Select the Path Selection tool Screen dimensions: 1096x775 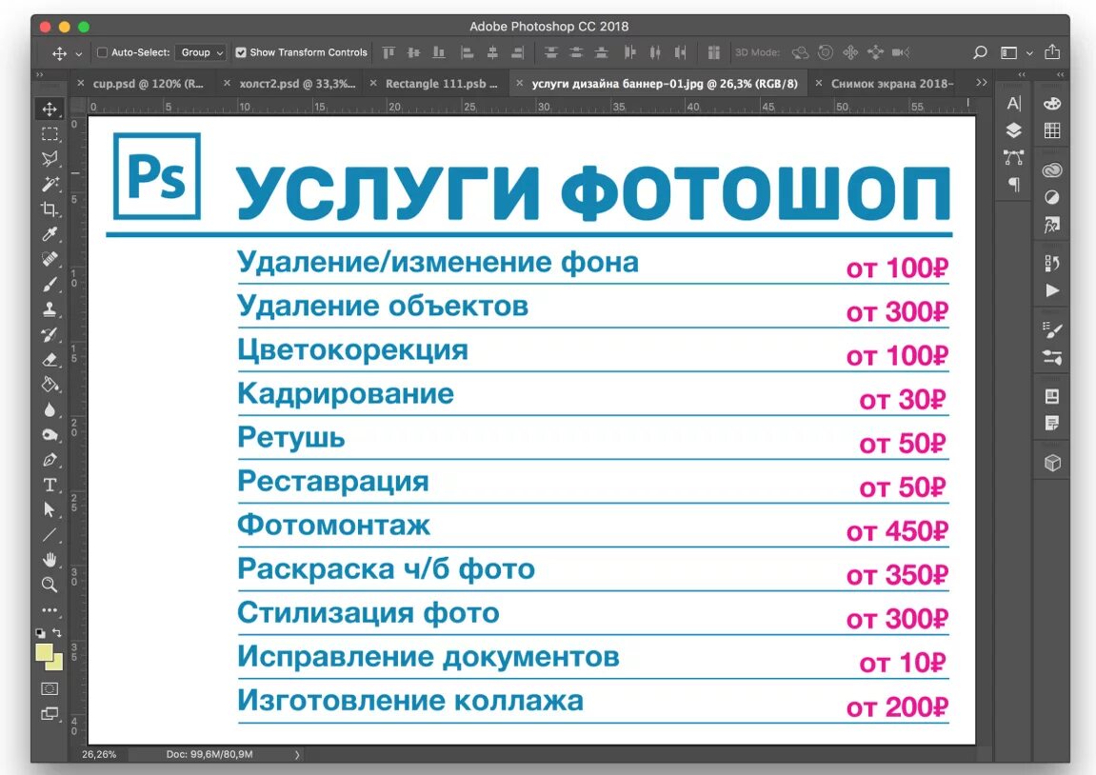(50, 509)
